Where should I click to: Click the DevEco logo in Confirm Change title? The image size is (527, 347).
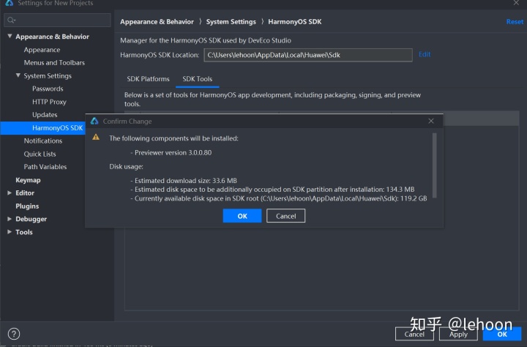(94, 121)
